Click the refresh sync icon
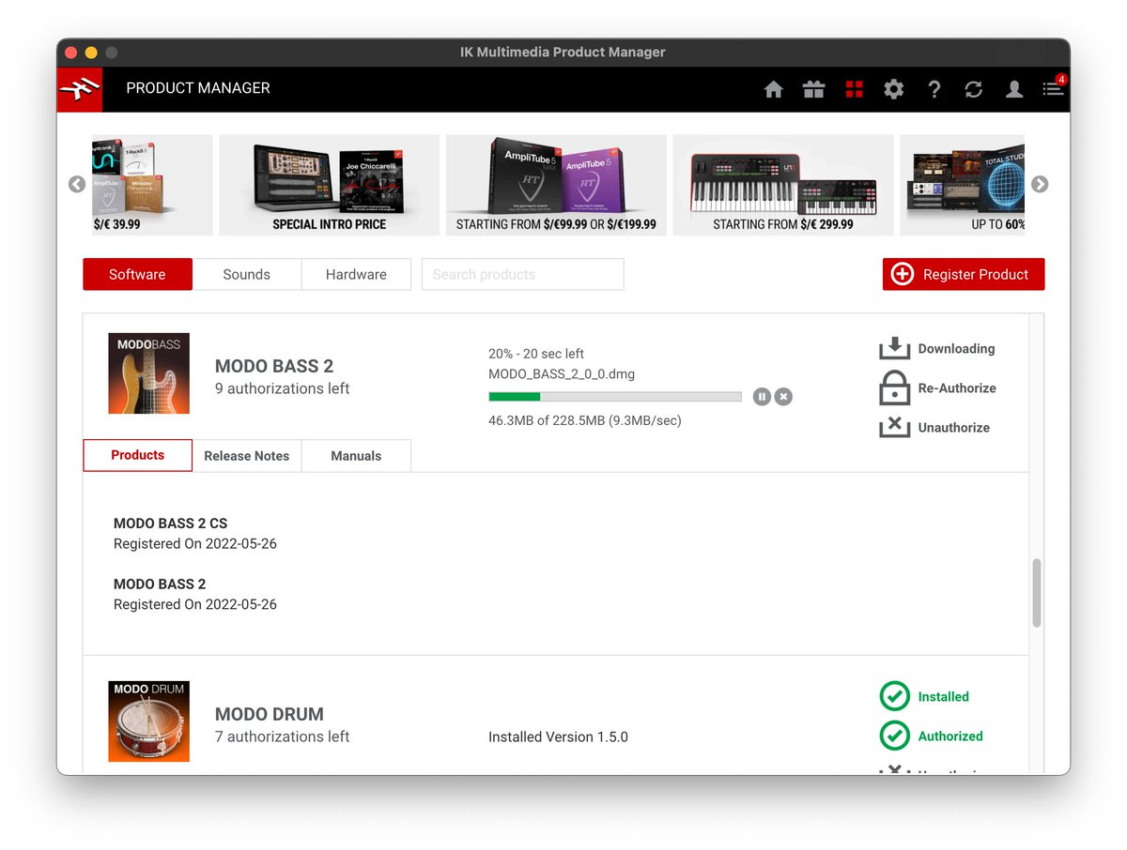The image size is (1127, 850). pos(974,89)
